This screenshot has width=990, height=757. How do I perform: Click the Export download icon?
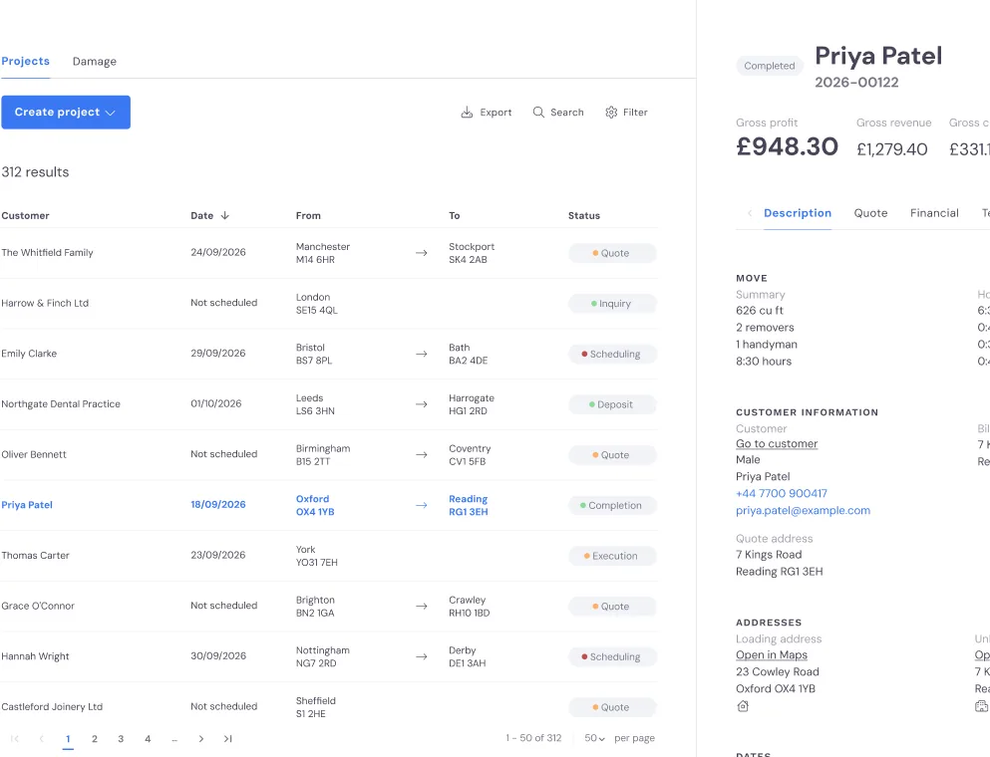pyautogui.click(x=467, y=113)
